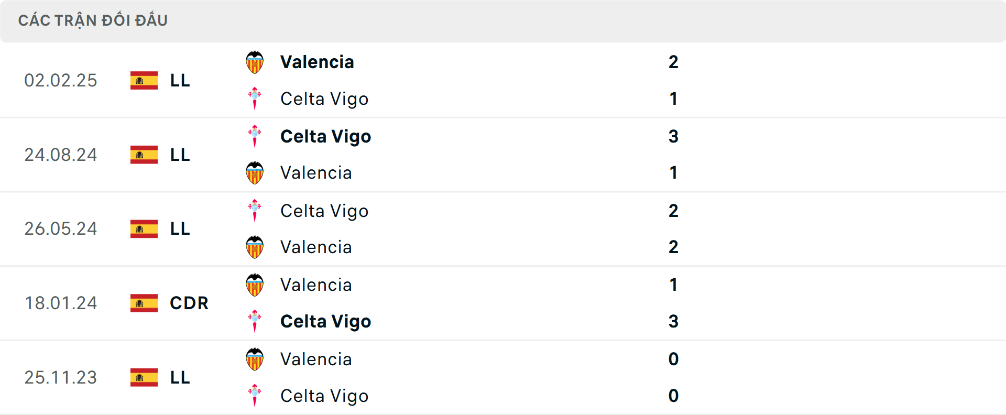The height and width of the screenshot is (415, 1006).
Task: Click the Valencia logo in the 25.11.23 match
Action: (255, 359)
